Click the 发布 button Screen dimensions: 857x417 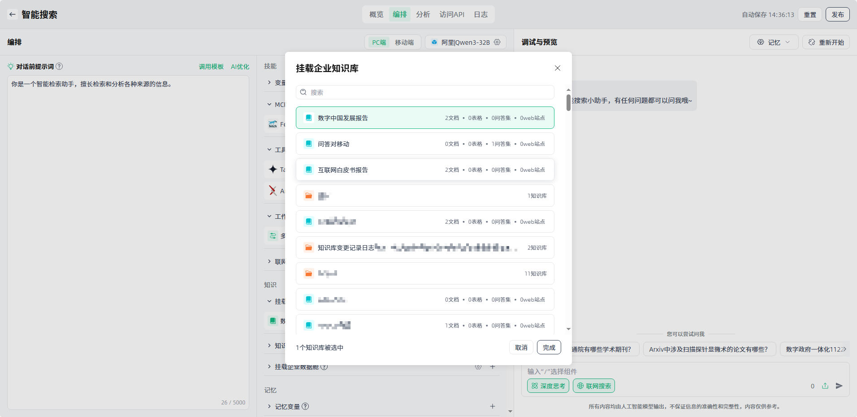click(837, 14)
